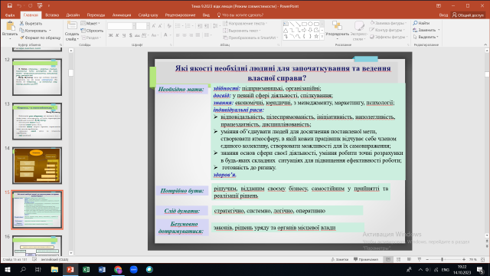Click the Что вы хотите сделать search field
490x276 pixels.
[240, 15]
